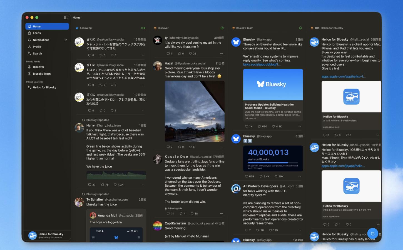Screen dimensions: 403x250
Task: Select the Discover pinned feed in sidebar
Action: pos(47,67)
